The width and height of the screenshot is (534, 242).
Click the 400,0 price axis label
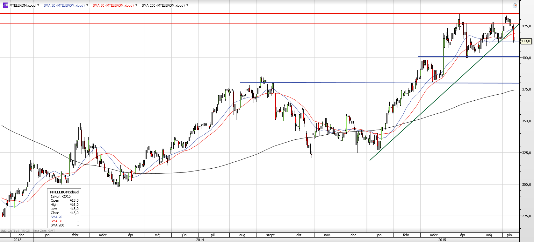click(526, 58)
